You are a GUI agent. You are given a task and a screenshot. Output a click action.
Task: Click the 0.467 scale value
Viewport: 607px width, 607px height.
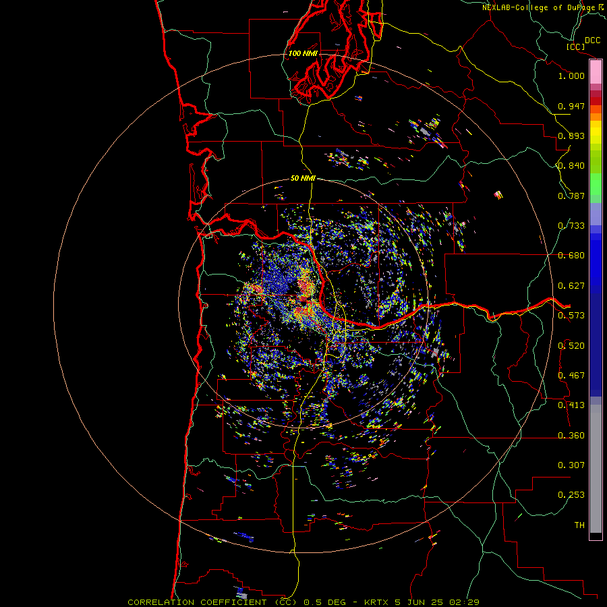tap(571, 376)
